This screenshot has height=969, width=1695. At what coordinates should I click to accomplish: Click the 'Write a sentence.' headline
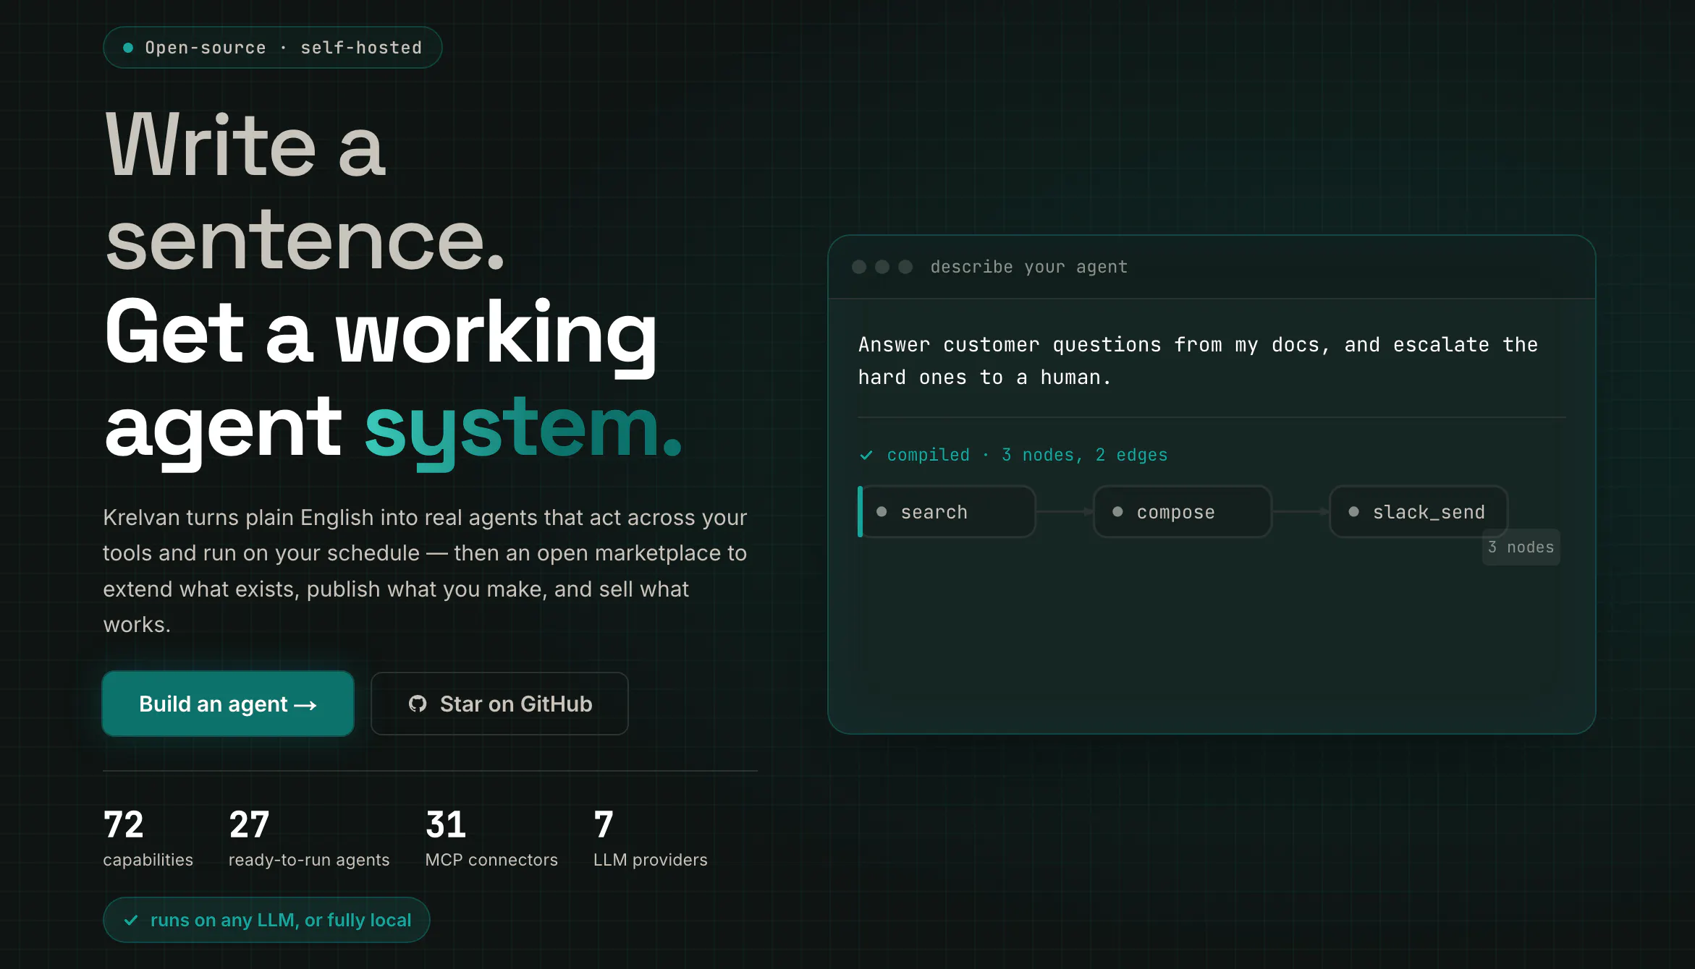point(304,192)
